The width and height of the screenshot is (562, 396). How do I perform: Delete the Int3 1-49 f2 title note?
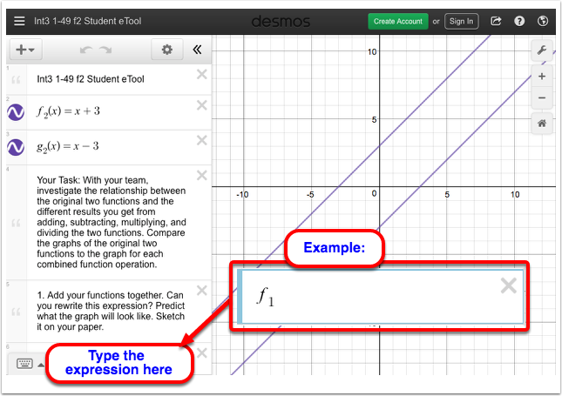click(x=202, y=74)
